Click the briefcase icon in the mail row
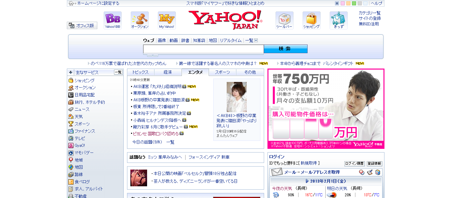This screenshot has height=198, width=451. (378, 172)
